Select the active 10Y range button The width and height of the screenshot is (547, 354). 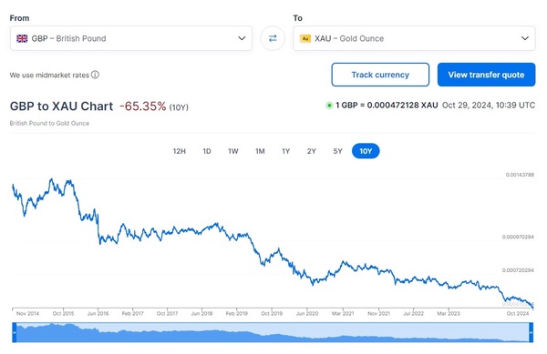tap(366, 151)
